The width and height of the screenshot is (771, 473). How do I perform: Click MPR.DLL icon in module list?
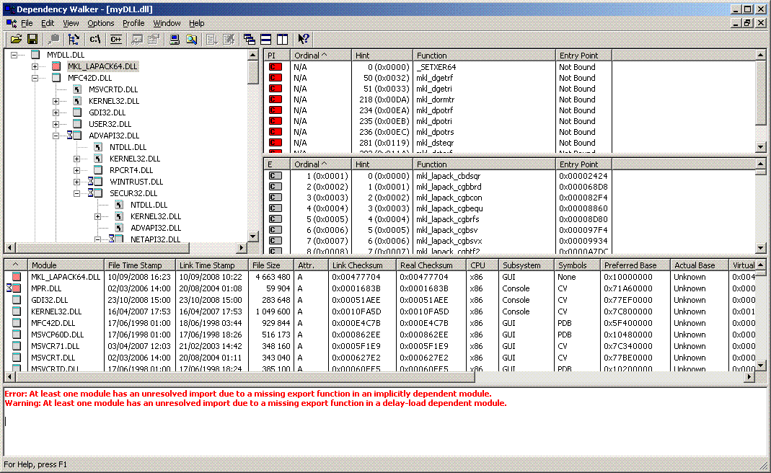(13, 288)
